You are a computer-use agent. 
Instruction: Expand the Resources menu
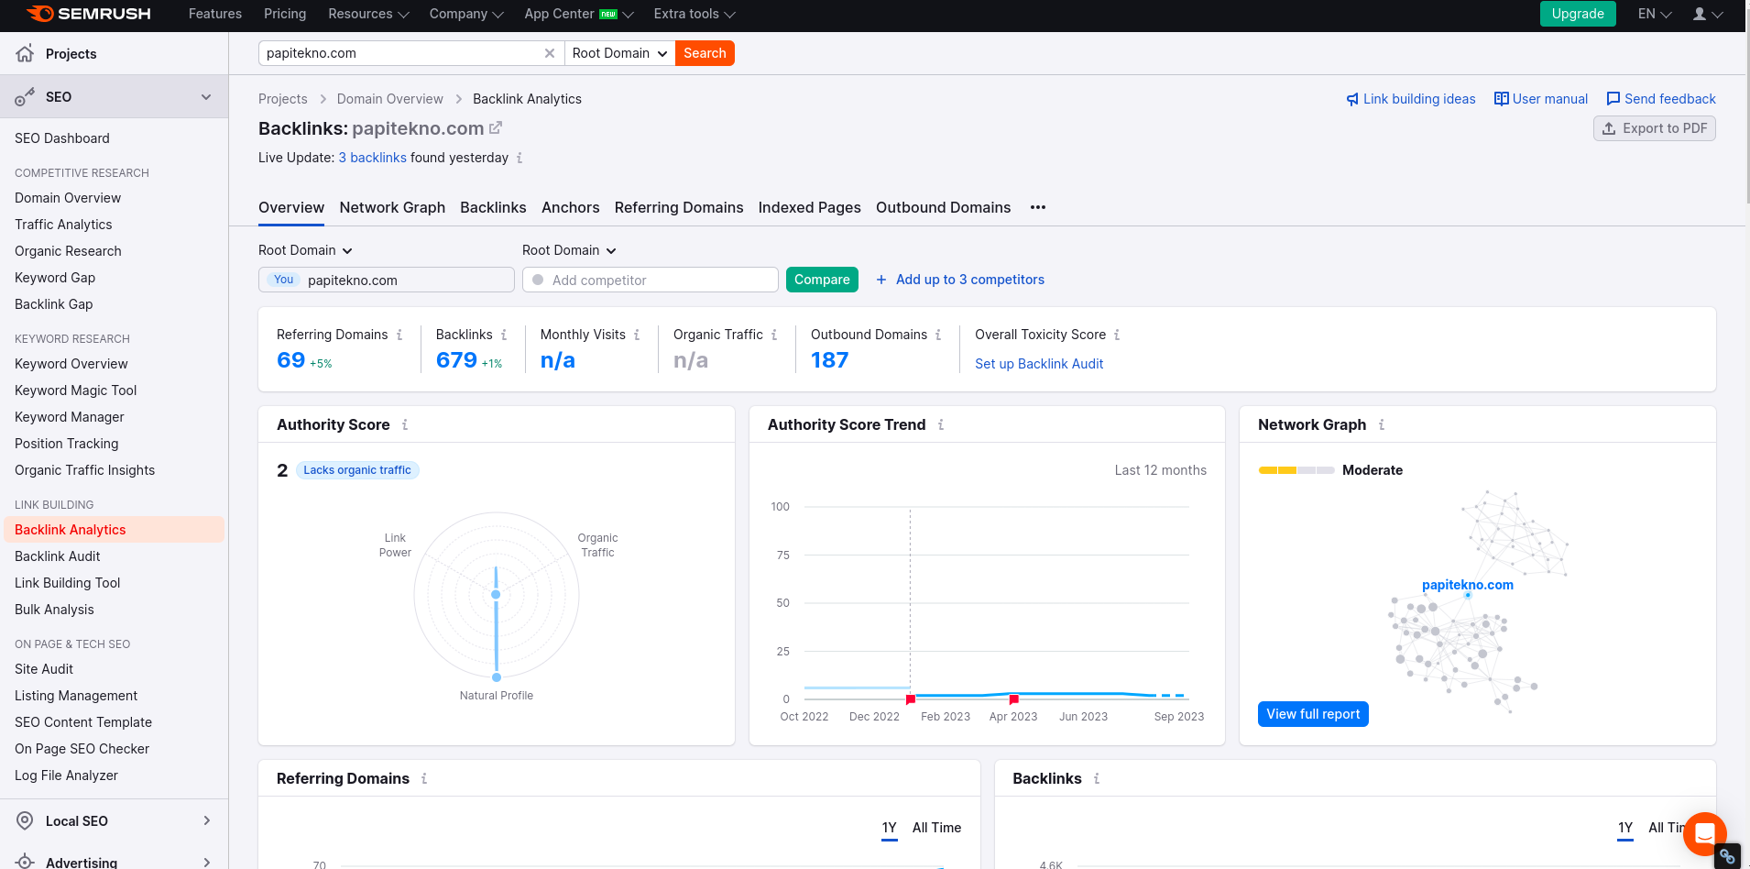pyautogui.click(x=368, y=14)
